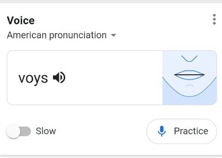
Task: Click the phonetic spelling "voys"
Action: 33,78
